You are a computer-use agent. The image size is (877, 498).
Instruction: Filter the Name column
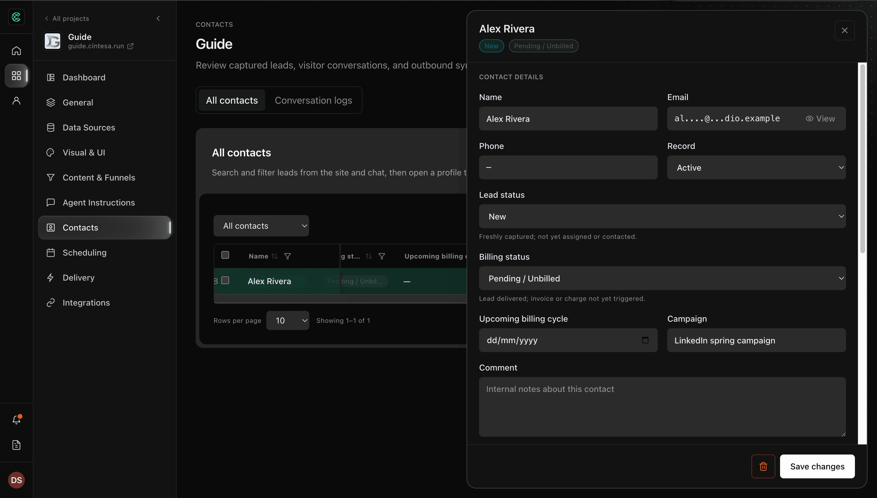tap(288, 256)
